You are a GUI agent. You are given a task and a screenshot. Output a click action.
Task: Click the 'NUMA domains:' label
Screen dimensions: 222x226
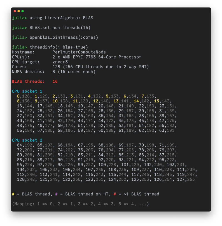(x=28, y=72)
